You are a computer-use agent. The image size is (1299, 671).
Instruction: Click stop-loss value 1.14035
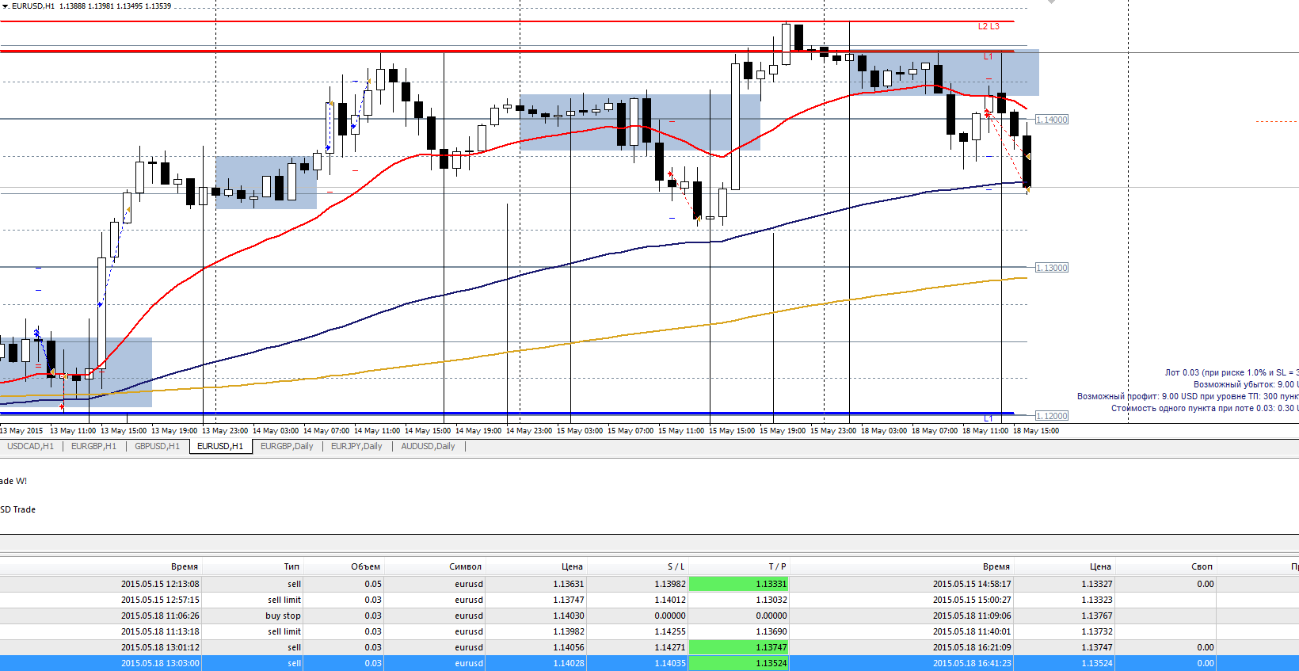pos(670,663)
